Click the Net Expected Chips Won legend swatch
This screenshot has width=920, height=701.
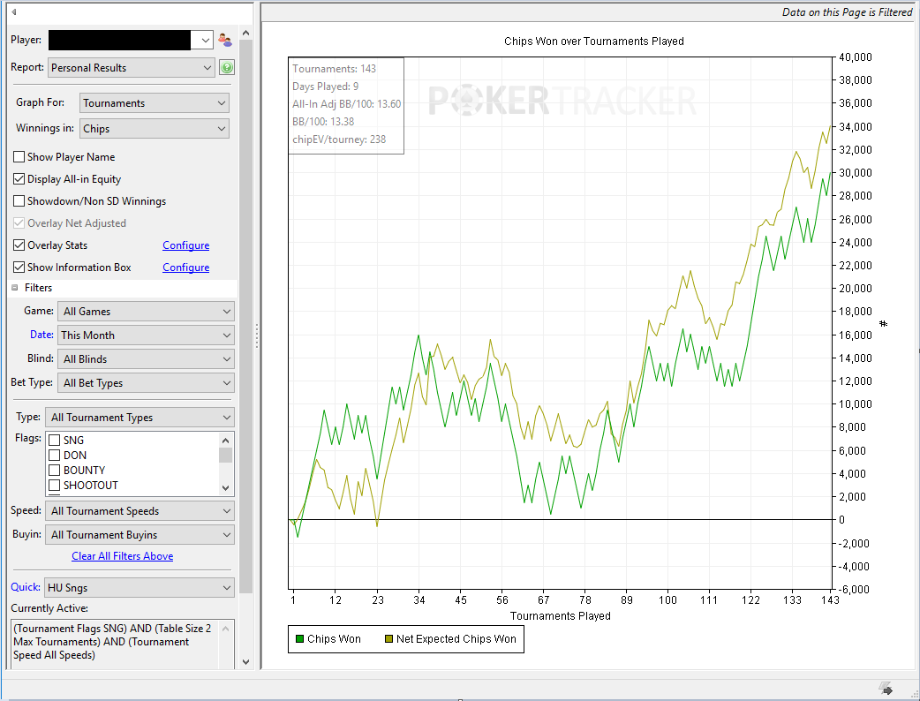[x=388, y=639]
